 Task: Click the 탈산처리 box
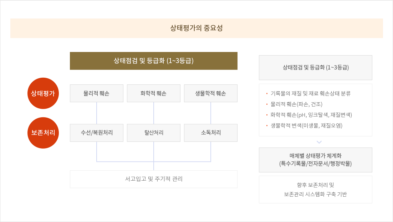click(x=154, y=133)
